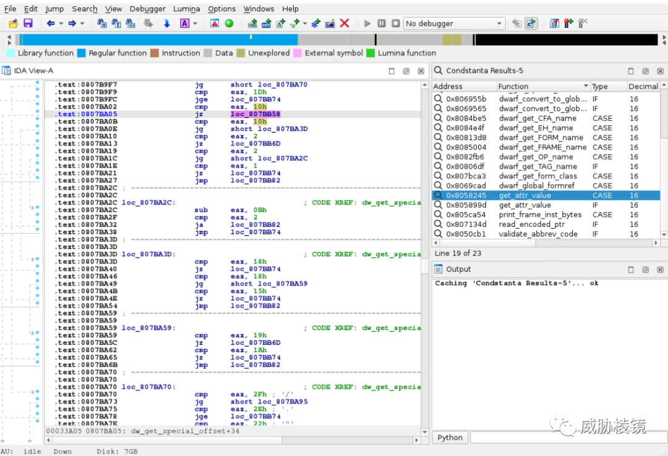
Task: Click the Type column header
Action: point(609,86)
